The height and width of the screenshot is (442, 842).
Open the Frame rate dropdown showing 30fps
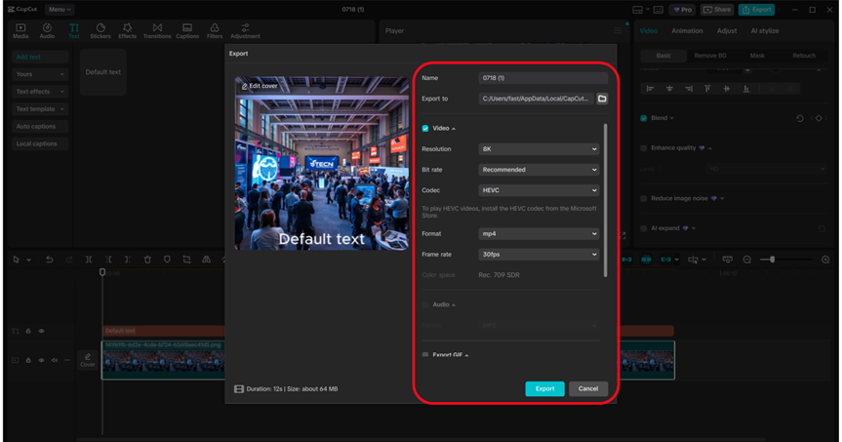coord(539,254)
